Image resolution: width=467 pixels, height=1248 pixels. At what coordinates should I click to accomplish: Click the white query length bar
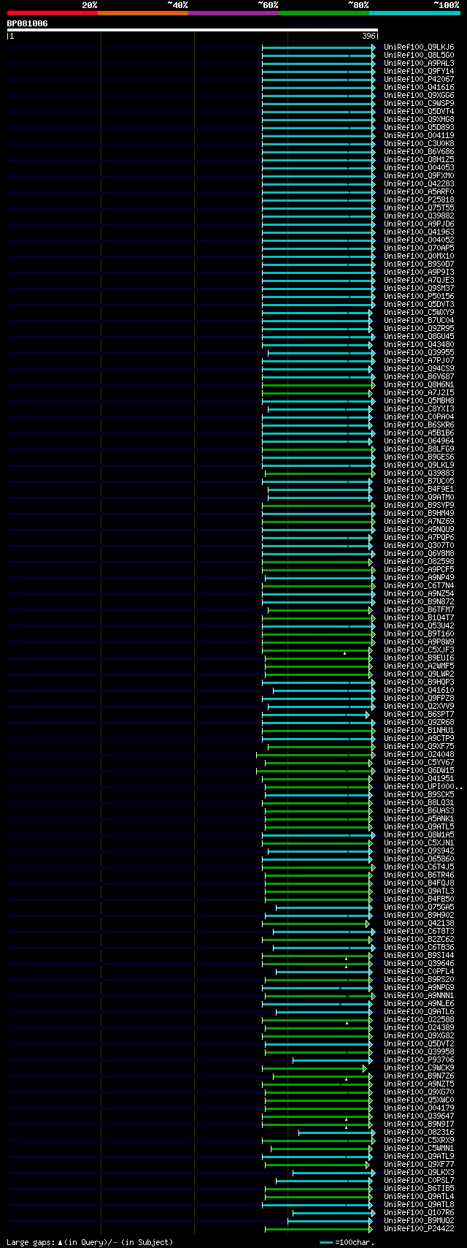pyautogui.click(x=193, y=30)
